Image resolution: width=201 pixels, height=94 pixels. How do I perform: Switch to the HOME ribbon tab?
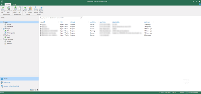click(x=8, y=4)
